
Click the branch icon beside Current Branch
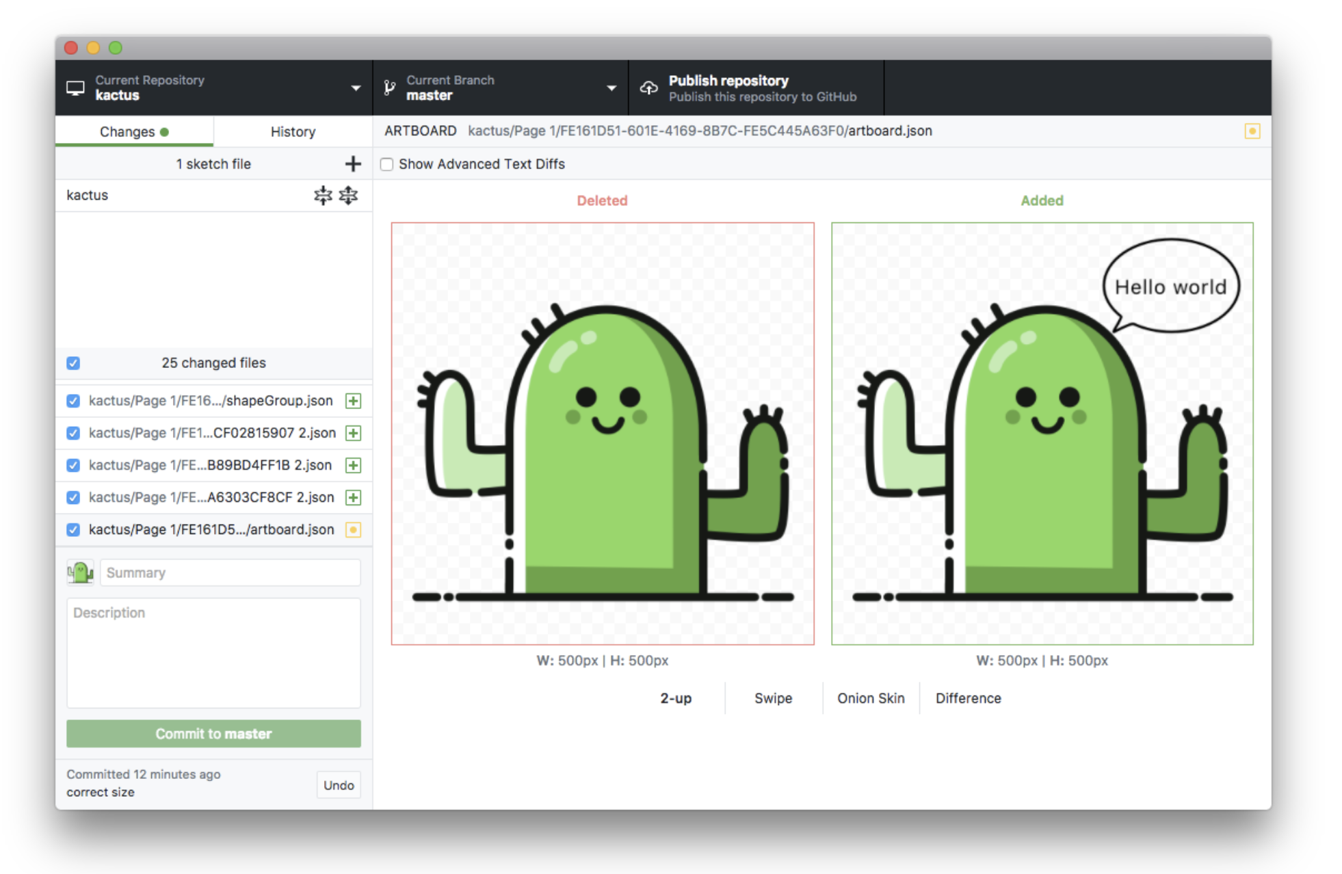390,88
